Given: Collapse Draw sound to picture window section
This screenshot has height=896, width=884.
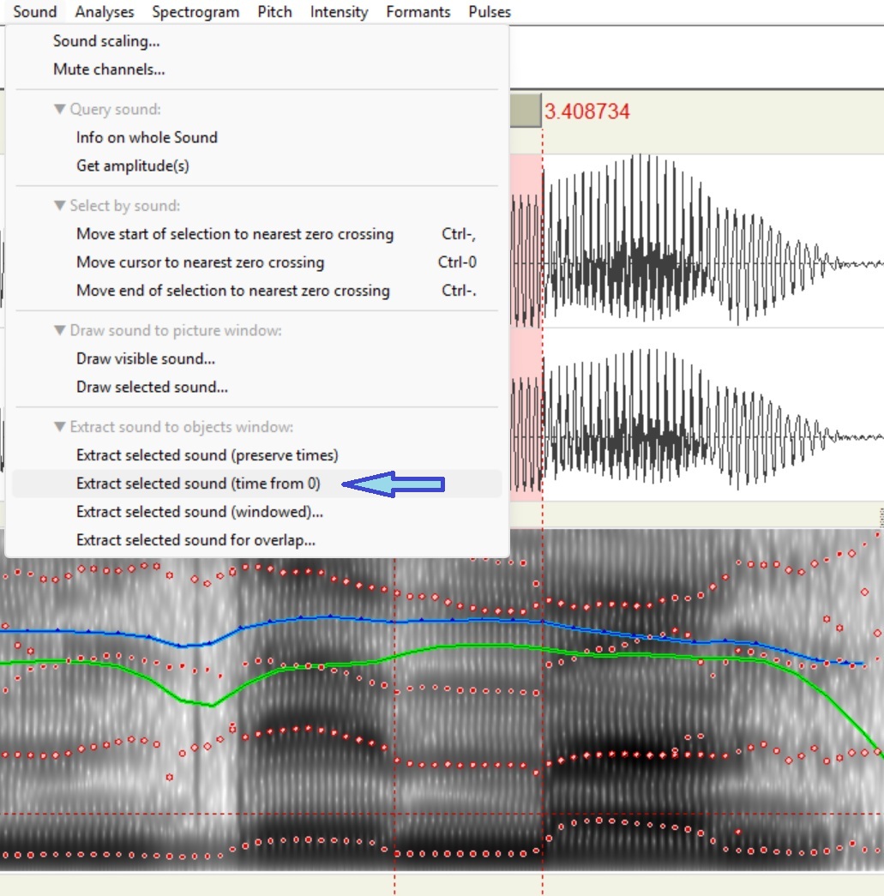Looking at the screenshot, I should coord(59,330).
